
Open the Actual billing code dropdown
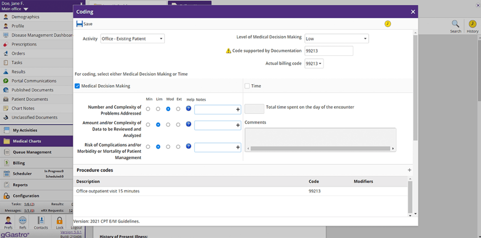pyautogui.click(x=314, y=64)
